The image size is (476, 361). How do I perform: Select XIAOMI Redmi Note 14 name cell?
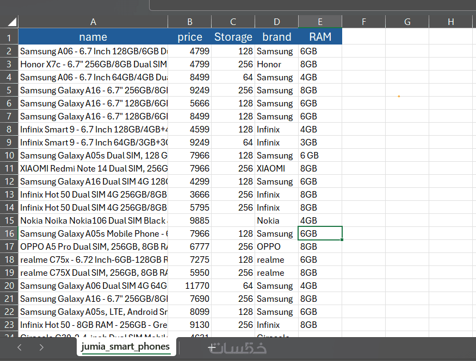(93, 168)
